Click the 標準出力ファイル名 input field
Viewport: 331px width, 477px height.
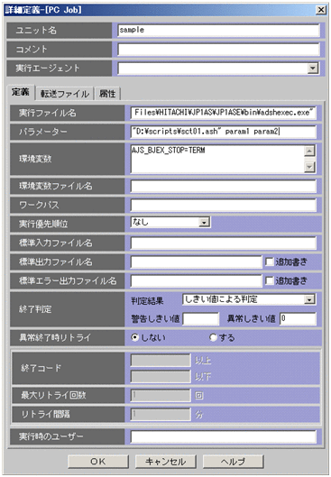click(196, 261)
